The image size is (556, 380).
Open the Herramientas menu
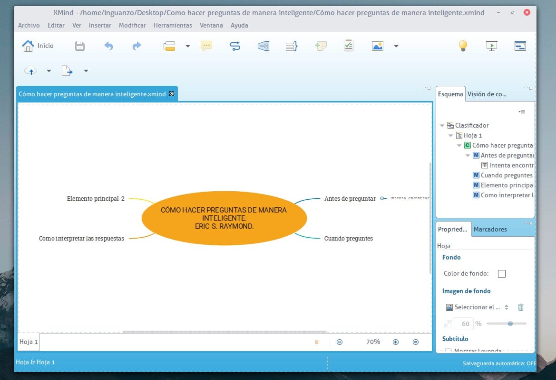173,25
